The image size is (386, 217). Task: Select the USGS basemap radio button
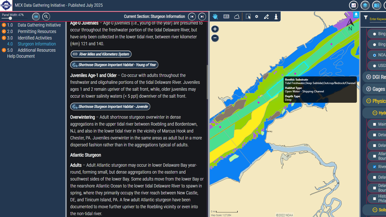pos(375,66)
